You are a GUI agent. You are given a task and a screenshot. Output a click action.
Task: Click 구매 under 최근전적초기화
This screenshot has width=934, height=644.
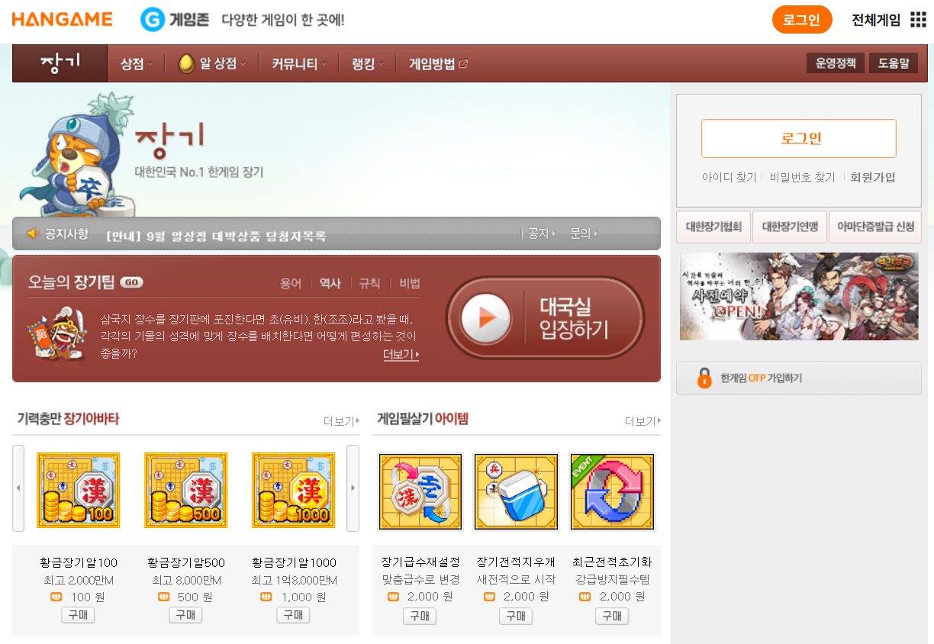point(612,617)
